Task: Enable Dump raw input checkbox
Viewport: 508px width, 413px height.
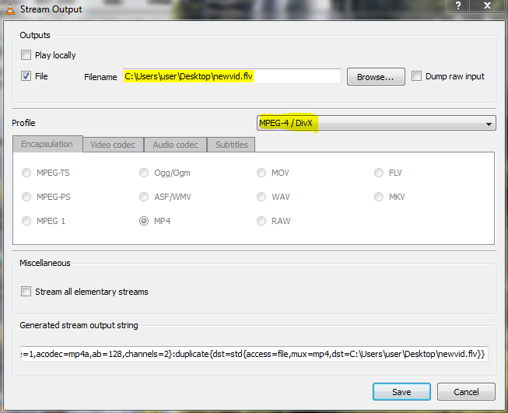Action: coord(416,76)
